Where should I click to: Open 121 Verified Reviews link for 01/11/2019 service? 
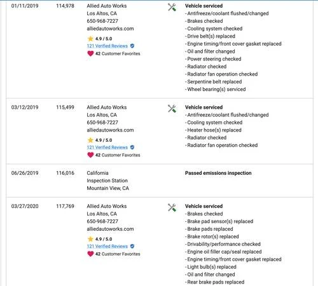pos(107,46)
